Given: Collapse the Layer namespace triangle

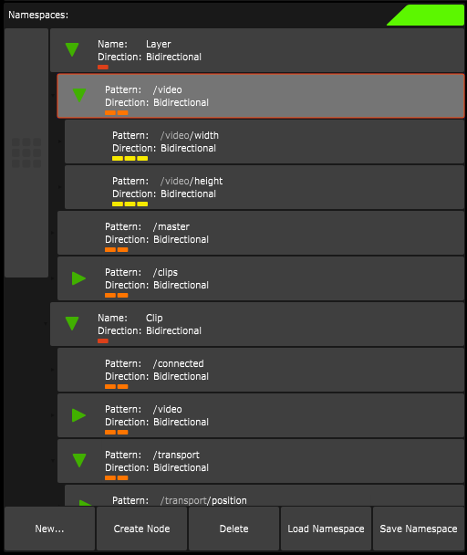Looking at the screenshot, I should pos(72,49).
